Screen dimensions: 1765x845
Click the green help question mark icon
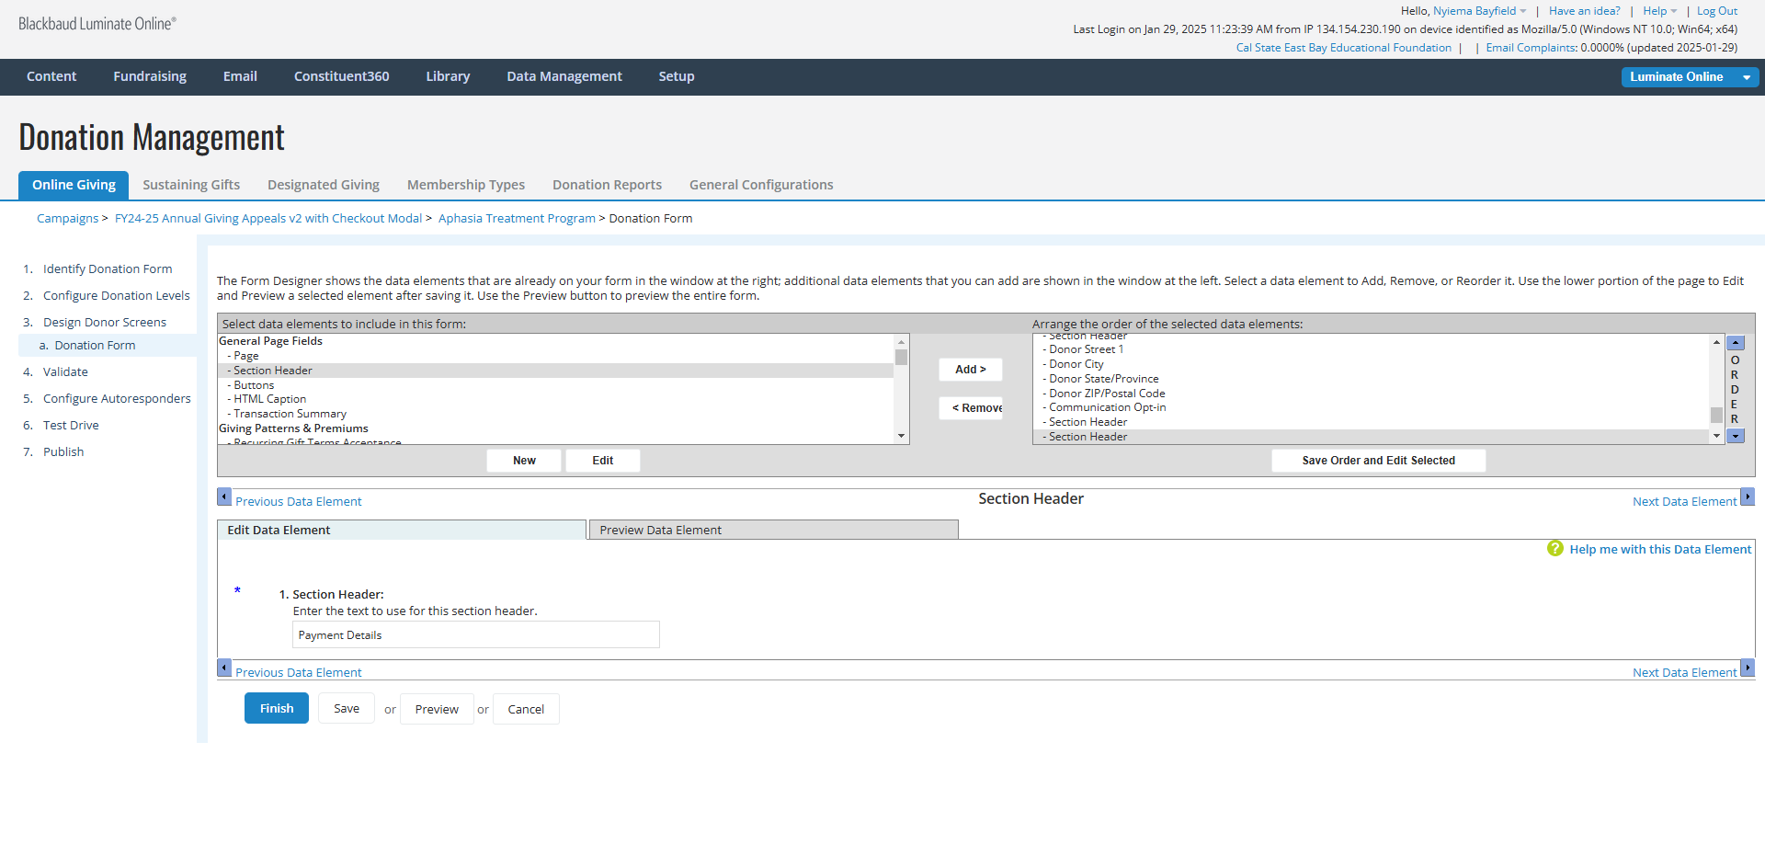click(1554, 549)
